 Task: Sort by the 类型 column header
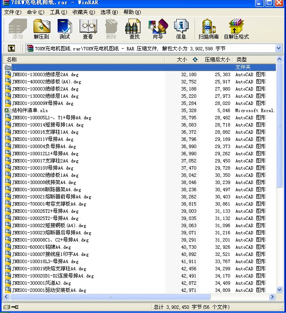[x=254, y=59]
